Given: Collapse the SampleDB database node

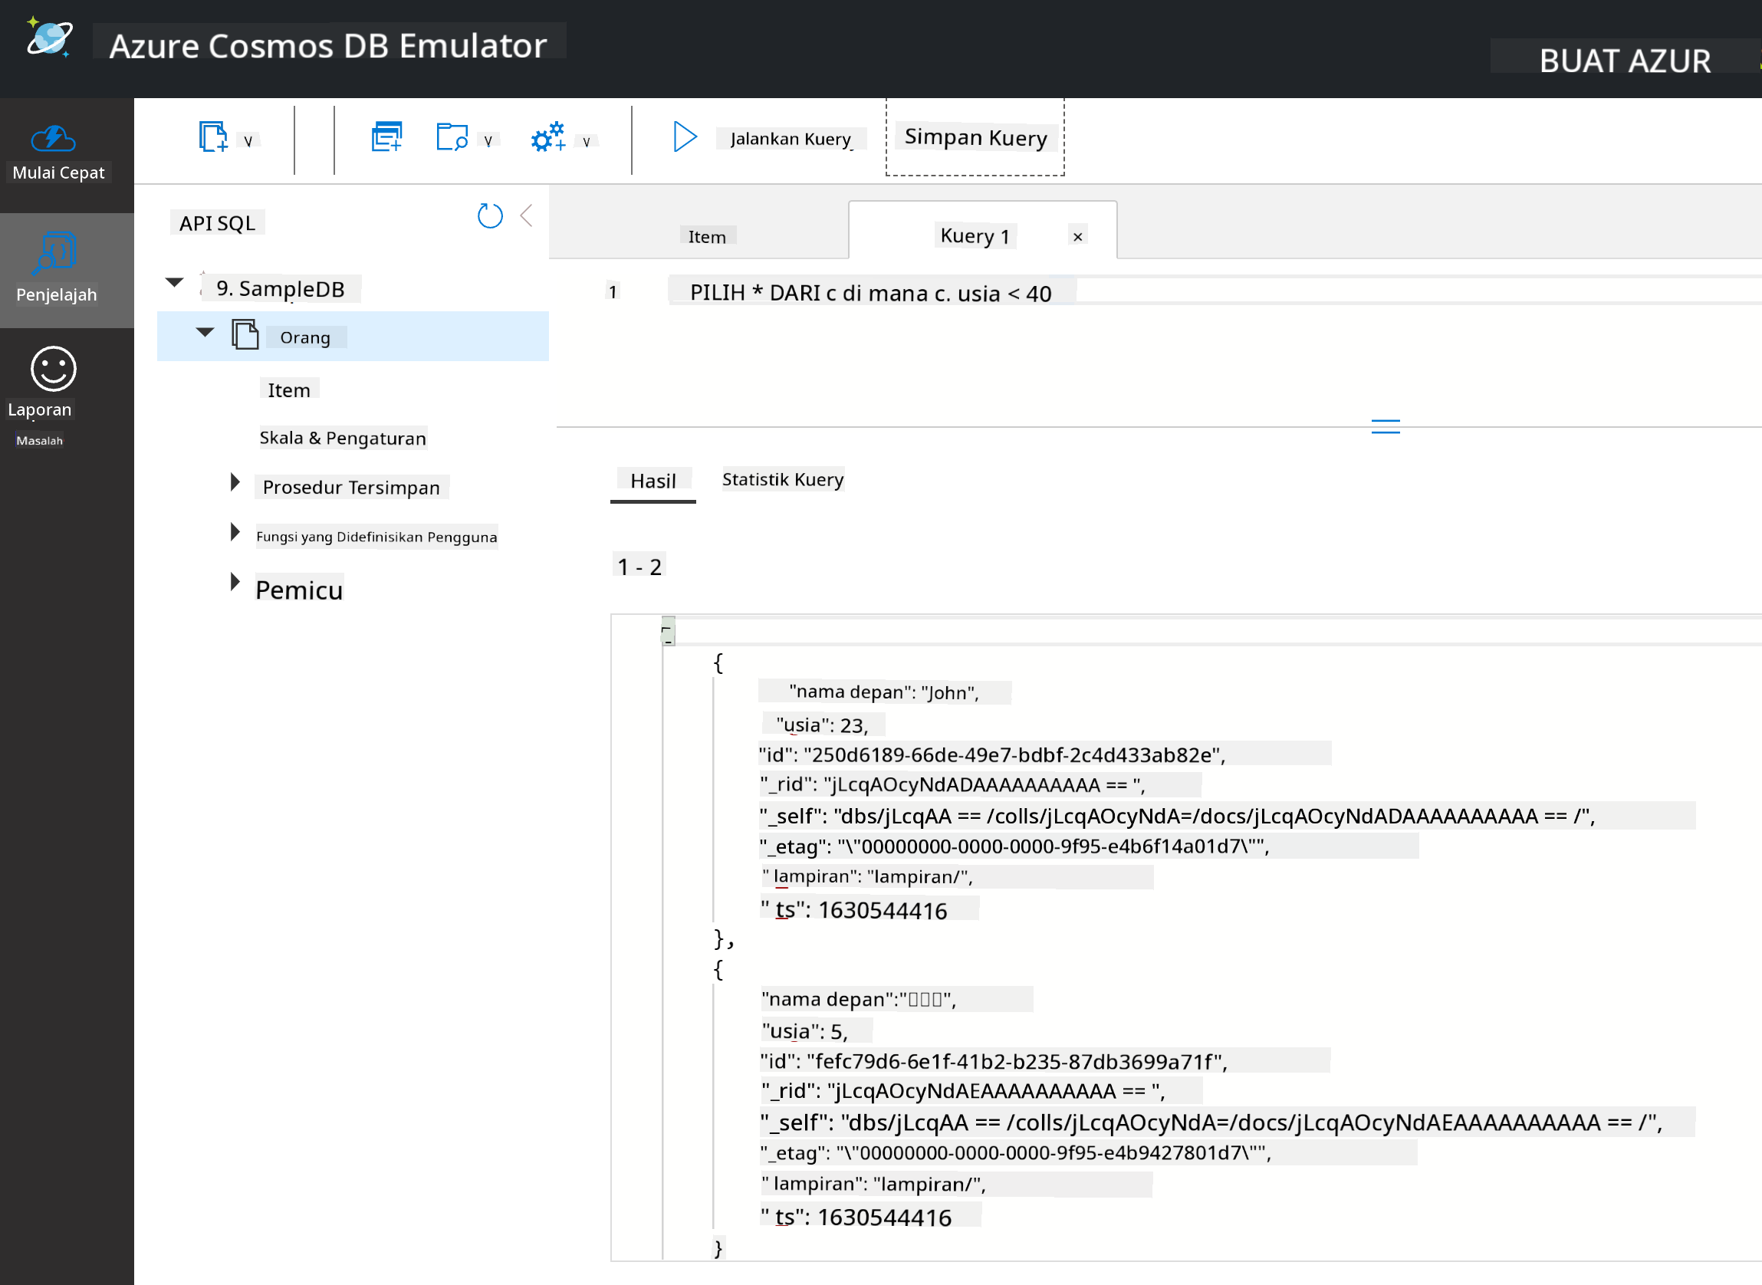Looking at the screenshot, I should point(174,282).
